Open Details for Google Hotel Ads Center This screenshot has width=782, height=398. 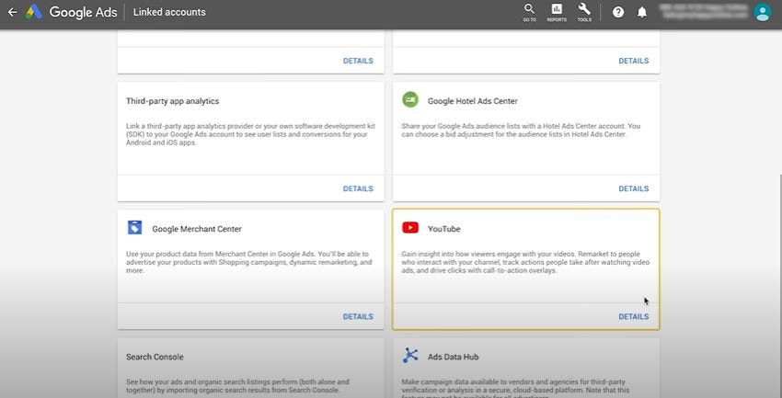pyautogui.click(x=633, y=188)
